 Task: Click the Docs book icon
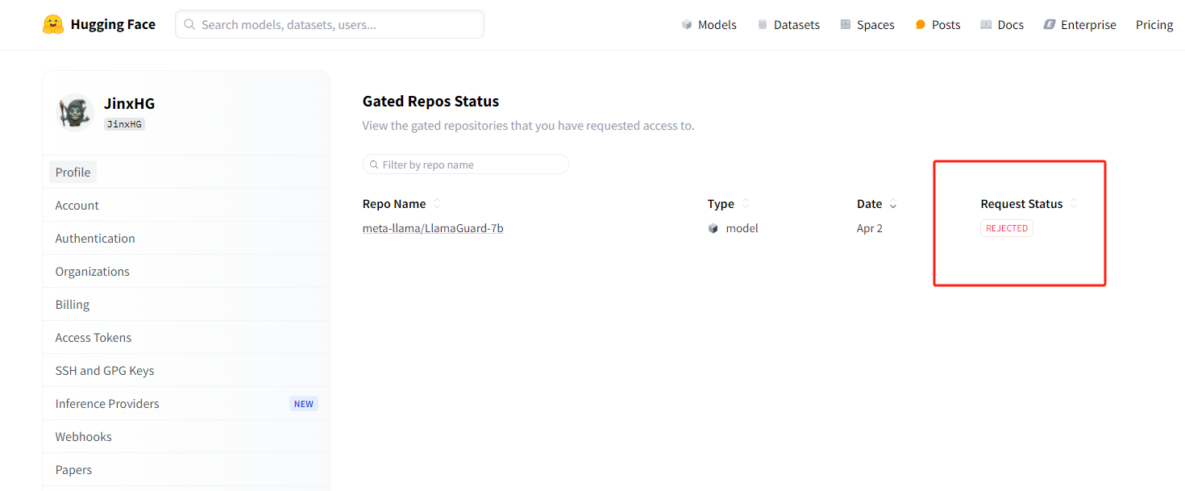(986, 25)
